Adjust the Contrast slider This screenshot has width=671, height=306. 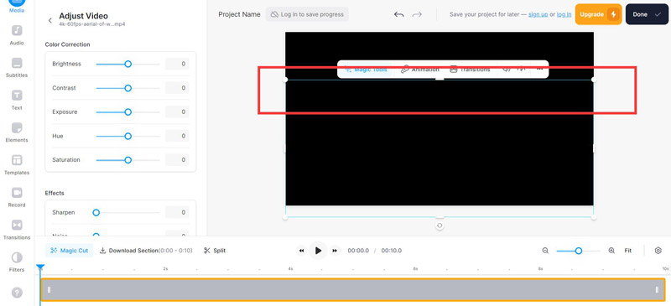pyautogui.click(x=127, y=88)
